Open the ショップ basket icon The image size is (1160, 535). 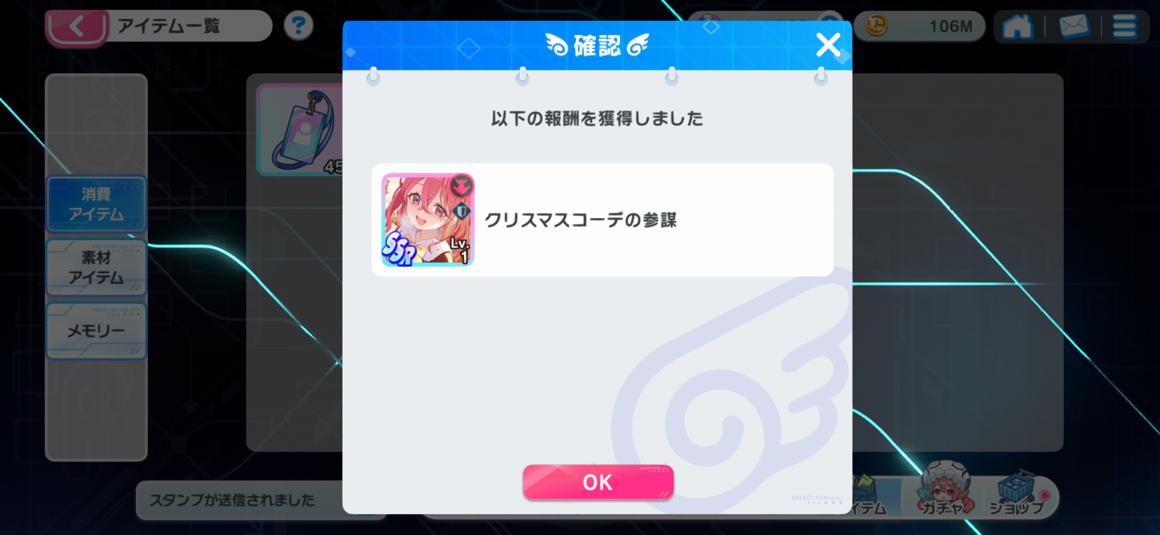click(x=1018, y=492)
